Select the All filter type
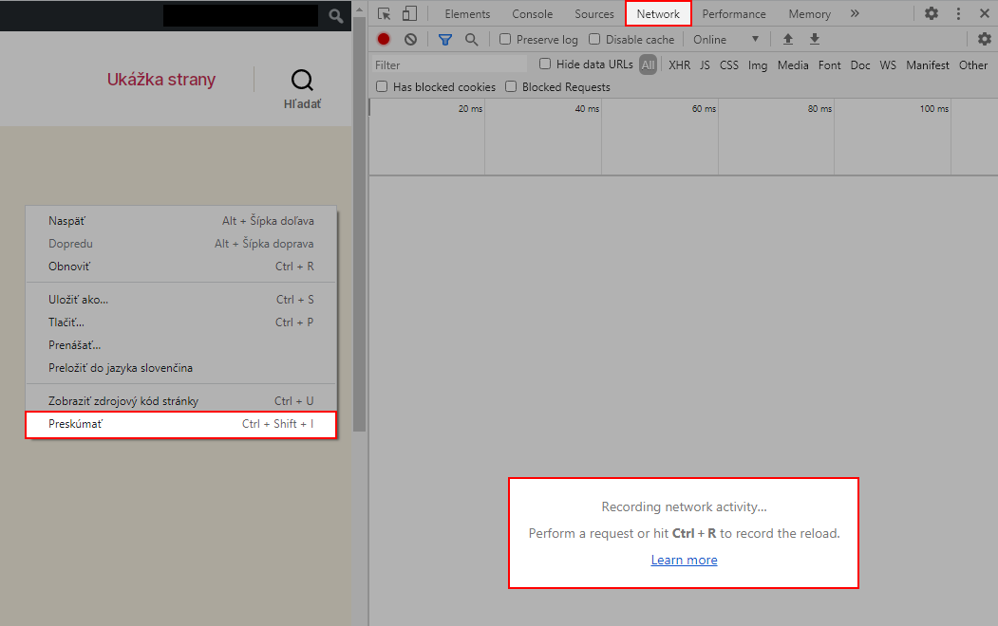Screen dimensions: 998x626 tap(648, 64)
